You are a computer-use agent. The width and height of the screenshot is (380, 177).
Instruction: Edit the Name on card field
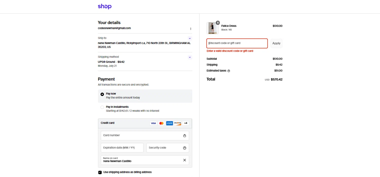coord(145,160)
